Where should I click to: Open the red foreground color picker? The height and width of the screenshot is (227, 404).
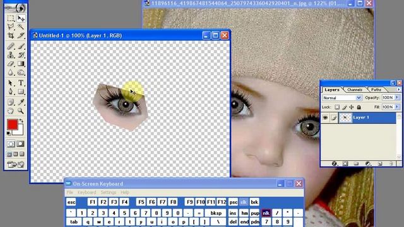tap(12, 125)
